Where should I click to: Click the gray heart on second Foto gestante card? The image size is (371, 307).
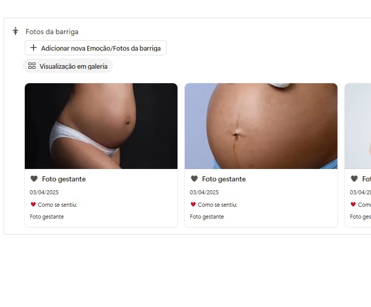194,178
